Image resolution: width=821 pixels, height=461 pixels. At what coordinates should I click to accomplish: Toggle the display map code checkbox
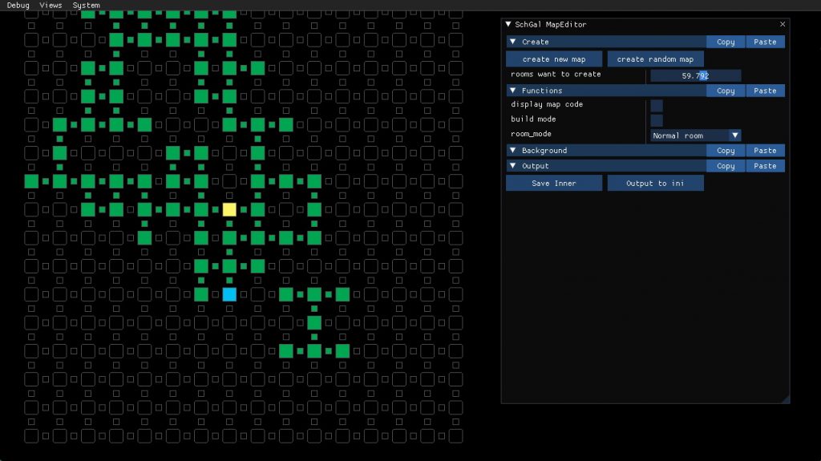click(657, 105)
